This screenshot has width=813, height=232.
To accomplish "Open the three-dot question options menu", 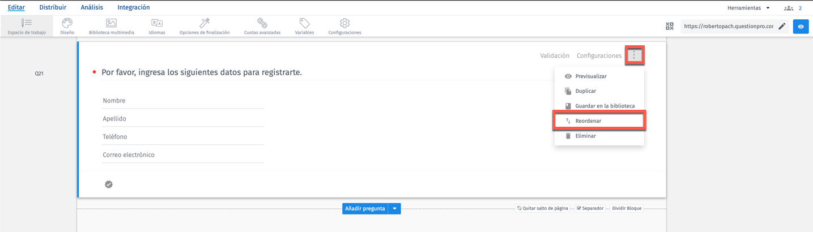I will click(634, 55).
